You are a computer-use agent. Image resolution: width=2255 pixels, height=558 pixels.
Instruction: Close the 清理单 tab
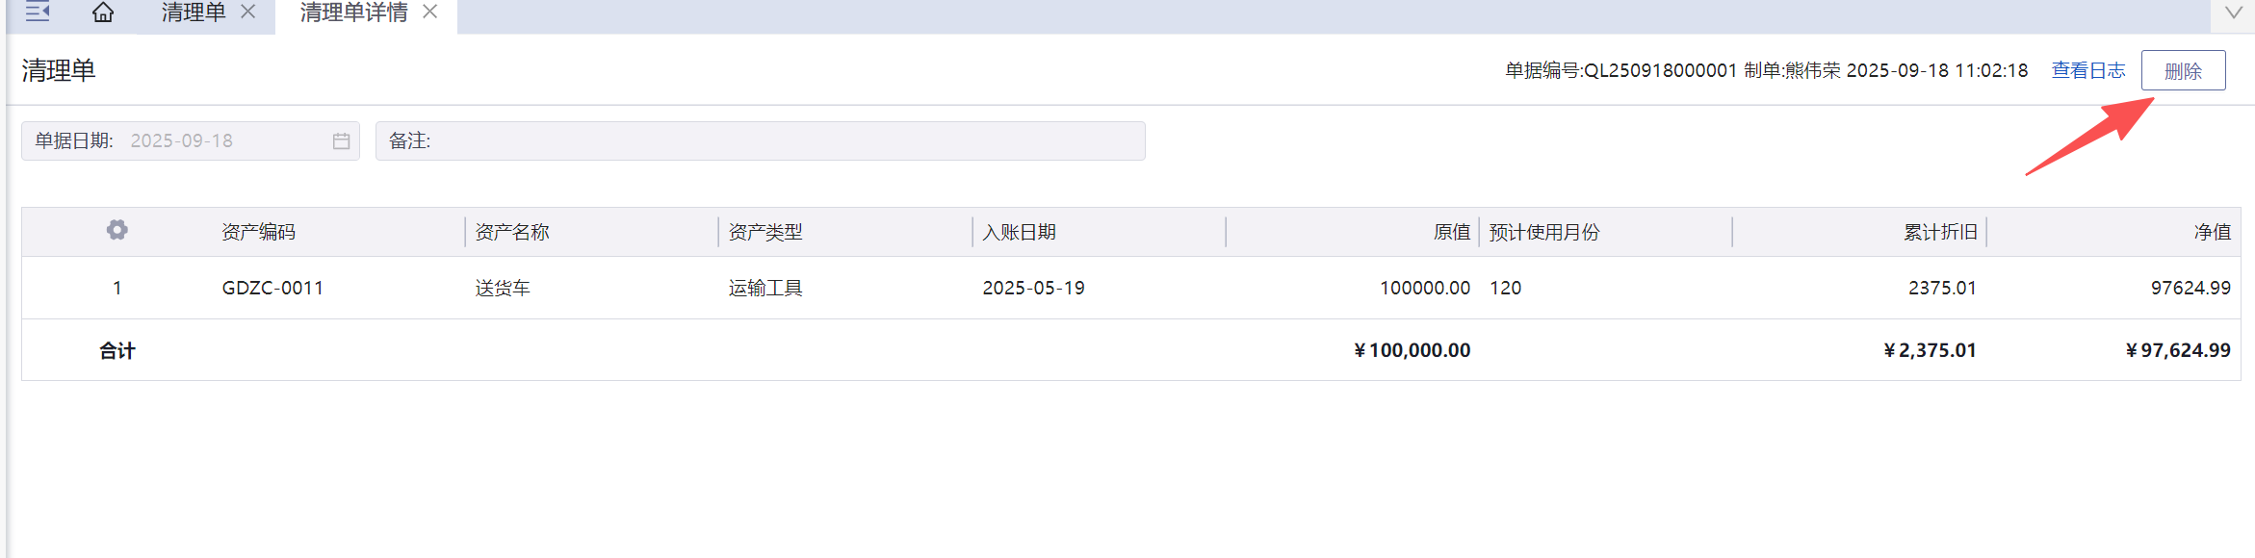pos(248,12)
